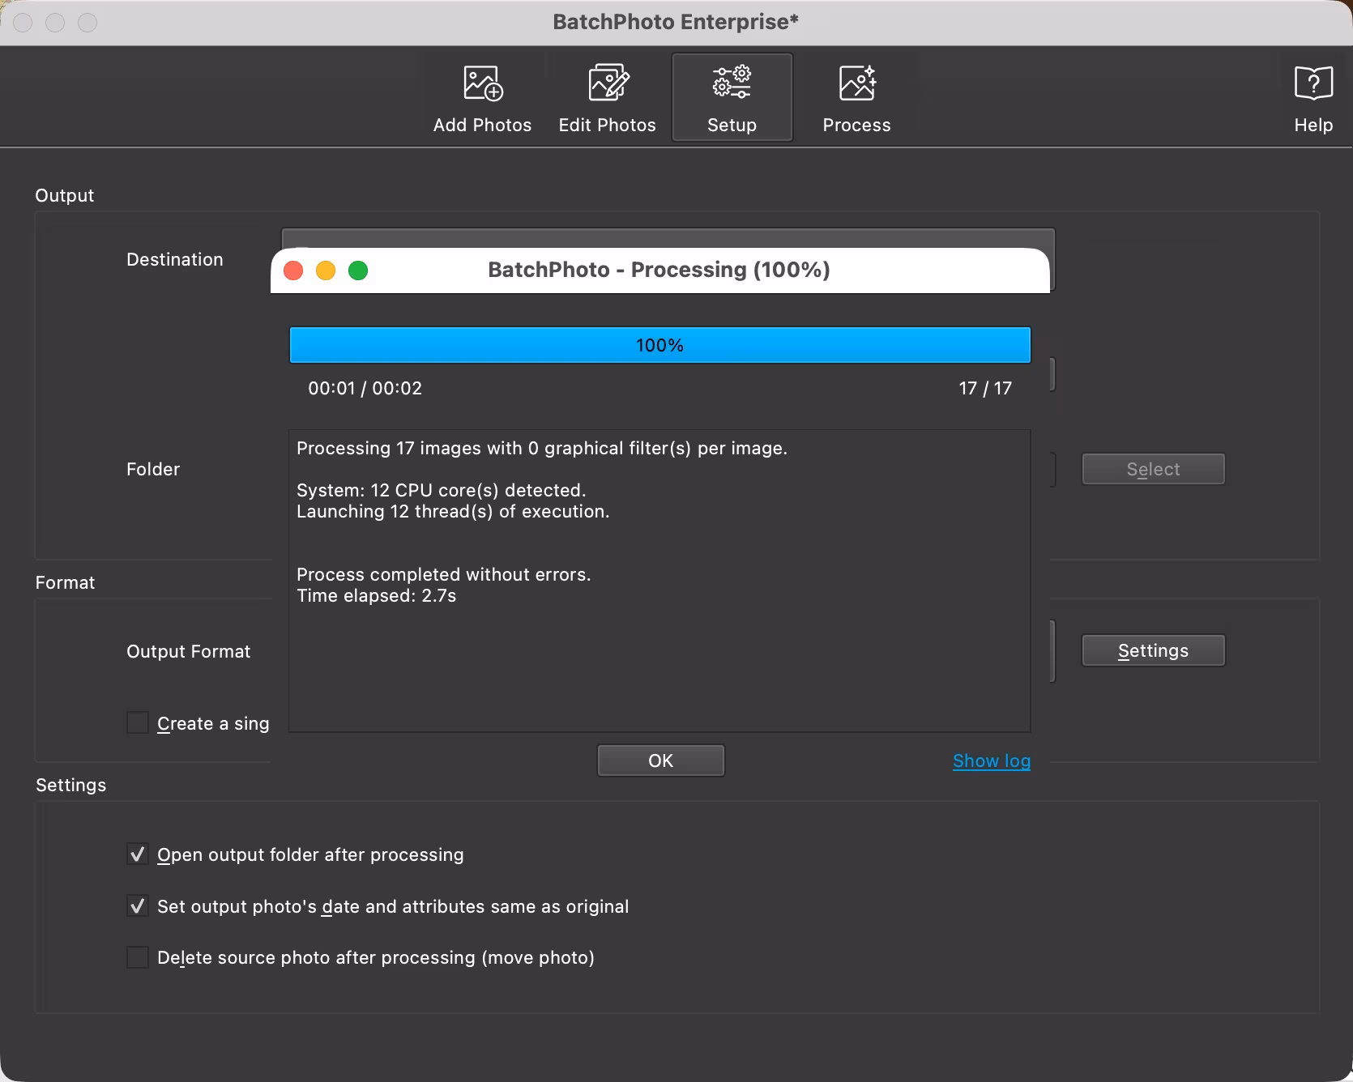Viewport: 1353px width, 1082px height.
Task: Minimize the Processing dialog with yellow button
Action: (326, 270)
